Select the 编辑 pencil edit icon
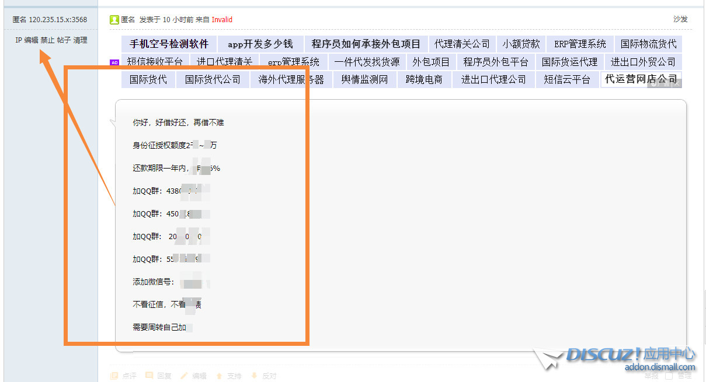The image size is (706, 382). tap(183, 375)
